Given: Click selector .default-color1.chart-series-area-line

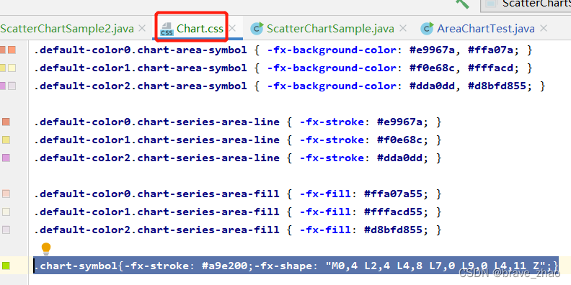Looking at the screenshot, I should coord(157,140).
